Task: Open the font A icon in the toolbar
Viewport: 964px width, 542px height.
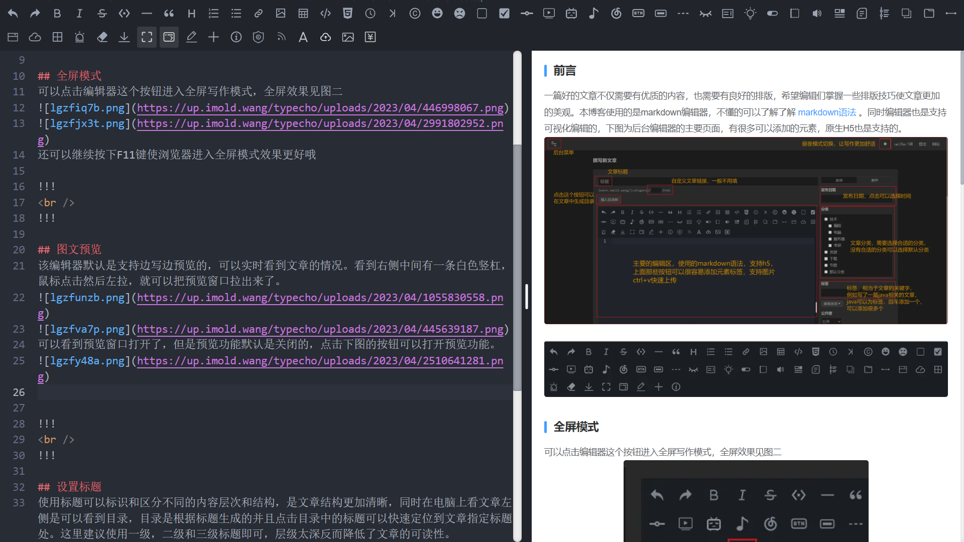Action: 303,37
